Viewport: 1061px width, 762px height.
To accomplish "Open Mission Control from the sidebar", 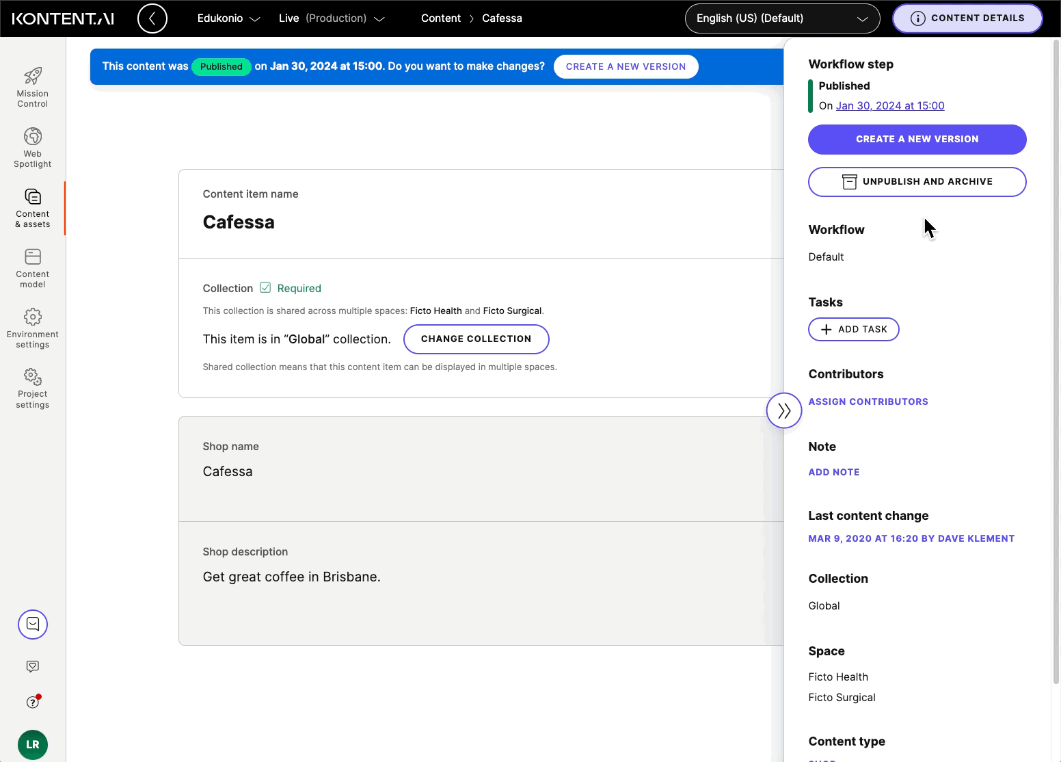I will [32, 86].
